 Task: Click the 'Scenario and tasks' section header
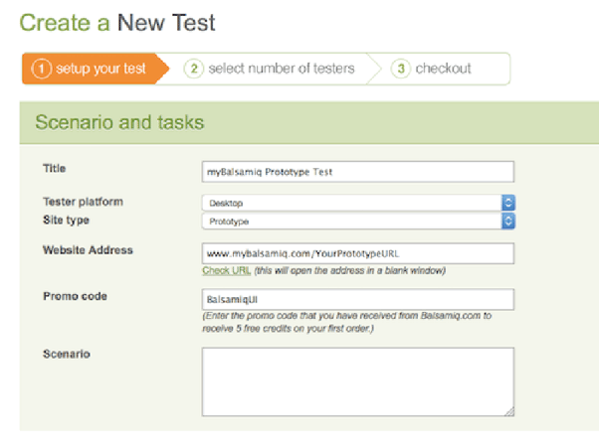click(119, 122)
